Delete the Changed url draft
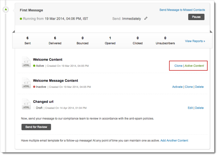 tap(199, 108)
